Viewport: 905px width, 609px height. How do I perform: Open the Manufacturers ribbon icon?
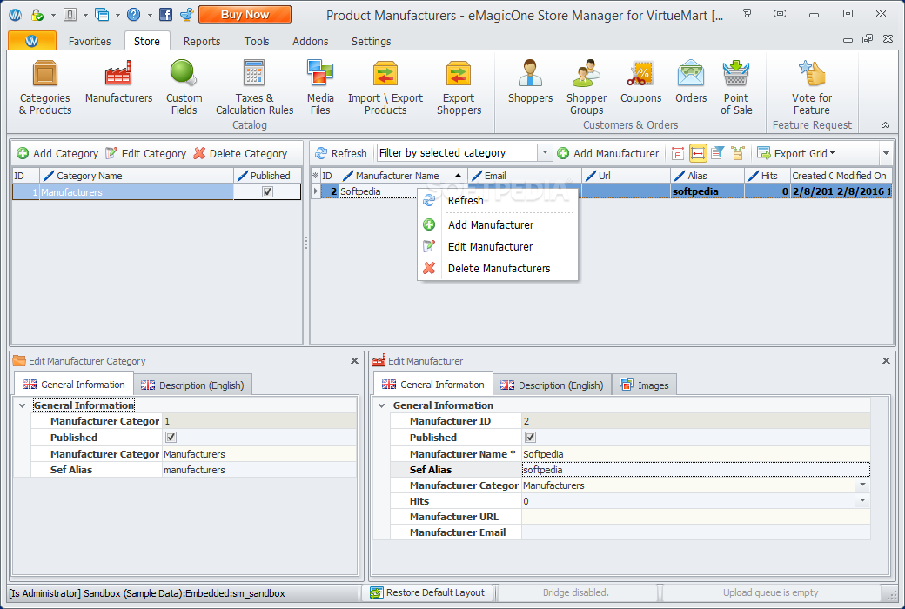[x=118, y=82]
